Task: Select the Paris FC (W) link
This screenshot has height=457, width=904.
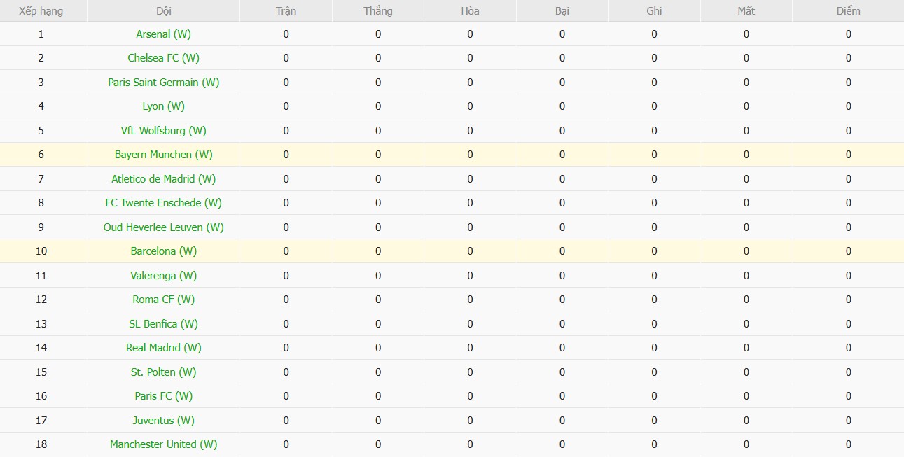Action: [x=163, y=396]
